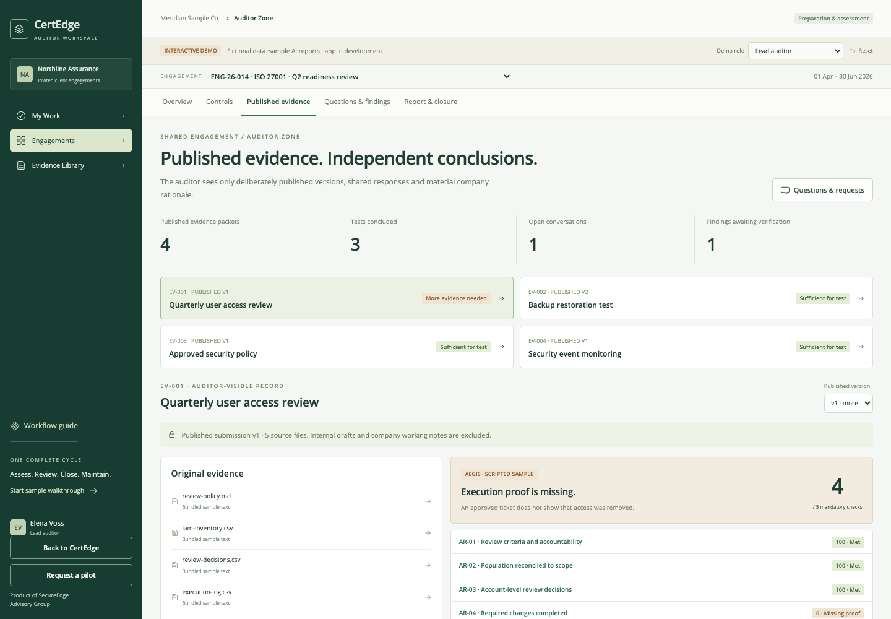Click arrow on Backup restoration test card
The width and height of the screenshot is (891, 619).
861,298
